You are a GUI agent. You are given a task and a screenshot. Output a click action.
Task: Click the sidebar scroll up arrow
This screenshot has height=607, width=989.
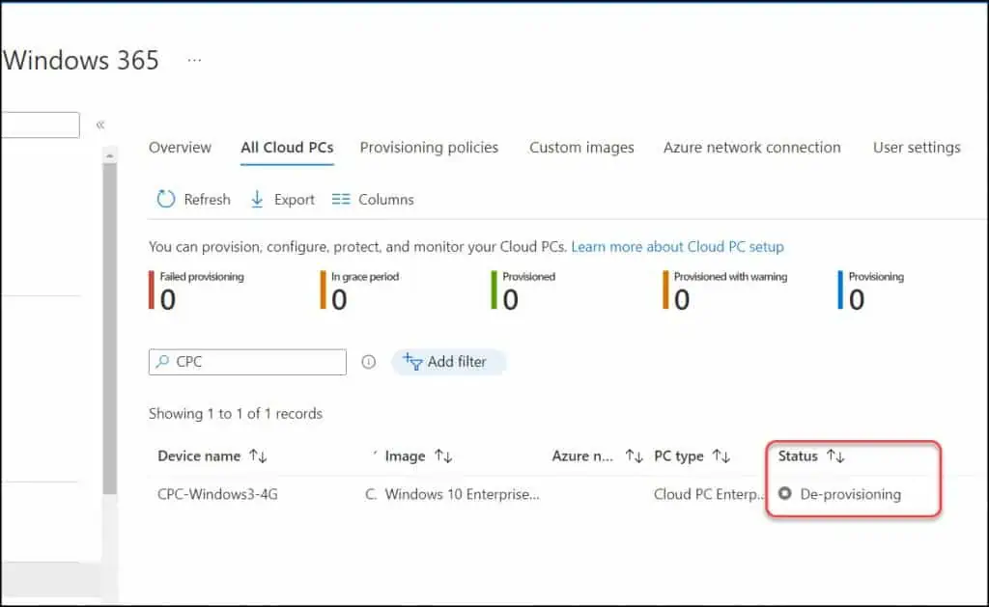pos(110,155)
